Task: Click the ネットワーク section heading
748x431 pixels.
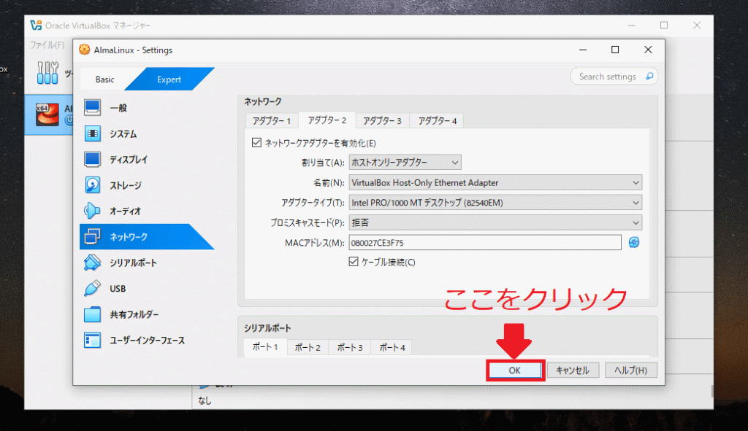Action: pos(263,101)
